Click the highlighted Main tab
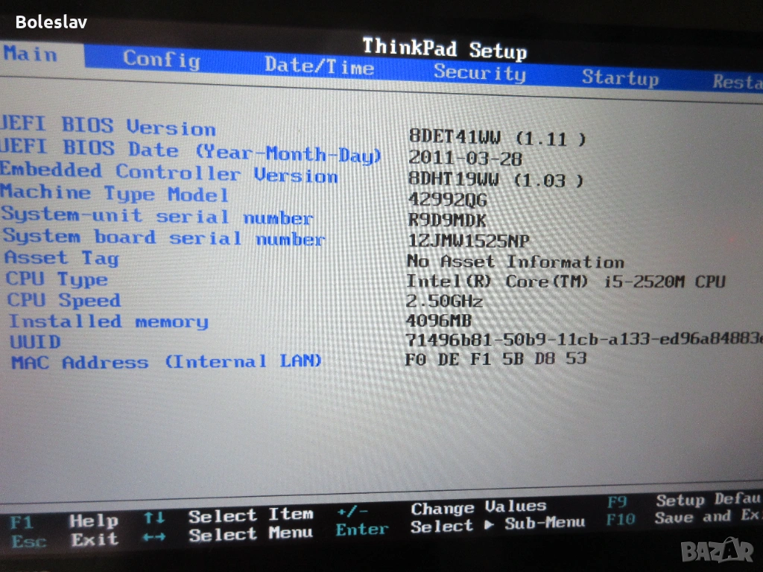The width and height of the screenshot is (763, 572). [30, 54]
